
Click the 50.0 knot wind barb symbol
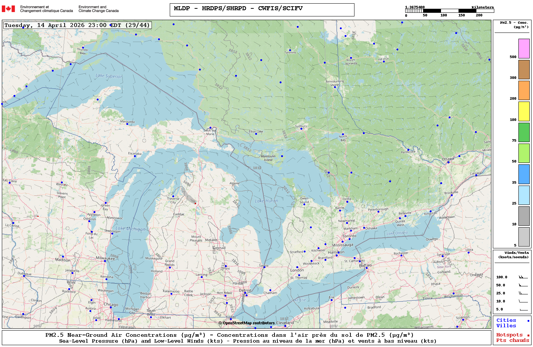[x=523, y=285]
